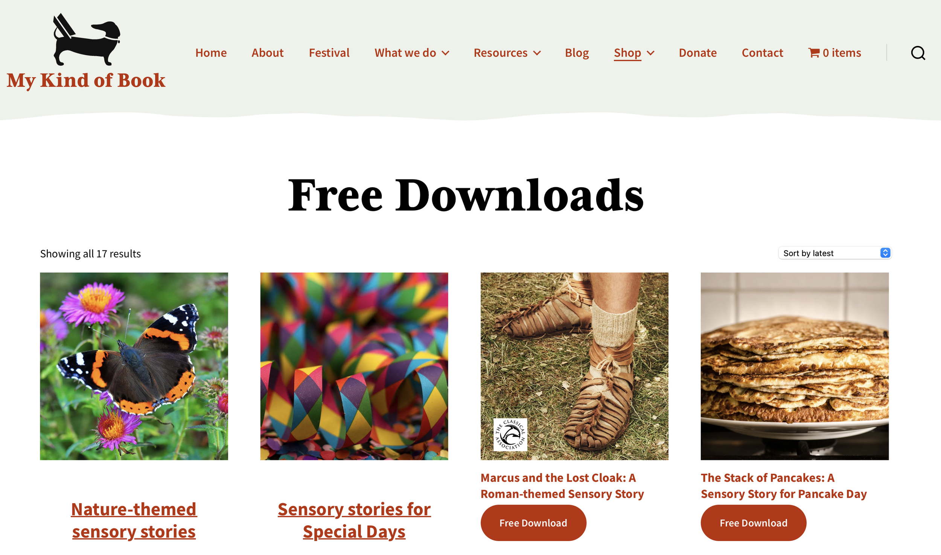Select the pancake stack thumbnail
This screenshot has width=941, height=555.
click(795, 366)
